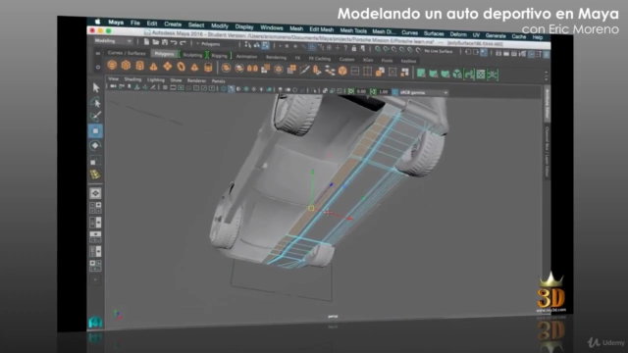Click the Mirror shelf icon

[252, 69]
